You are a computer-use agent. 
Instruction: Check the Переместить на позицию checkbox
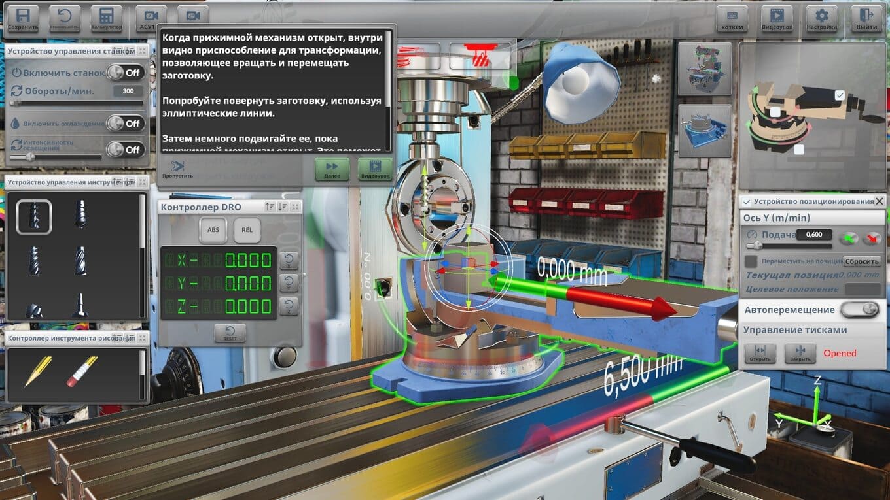[751, 261]
